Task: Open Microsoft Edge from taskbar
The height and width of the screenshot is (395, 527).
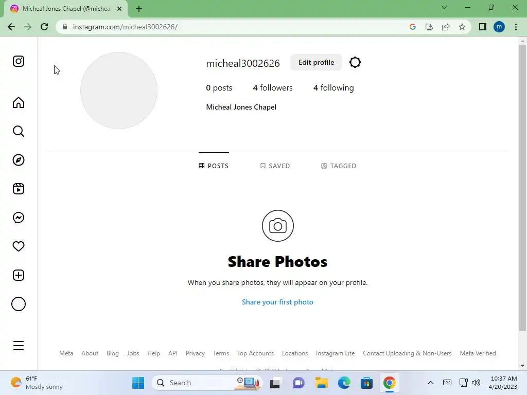Action: [344, 383]
